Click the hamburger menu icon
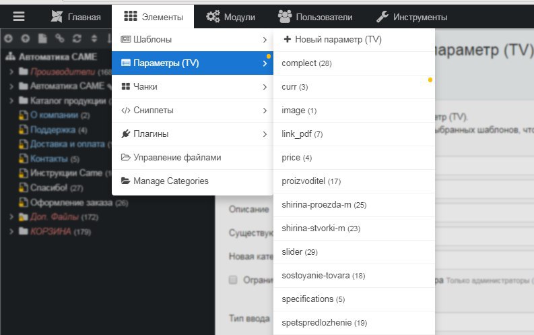 point(18,17)
